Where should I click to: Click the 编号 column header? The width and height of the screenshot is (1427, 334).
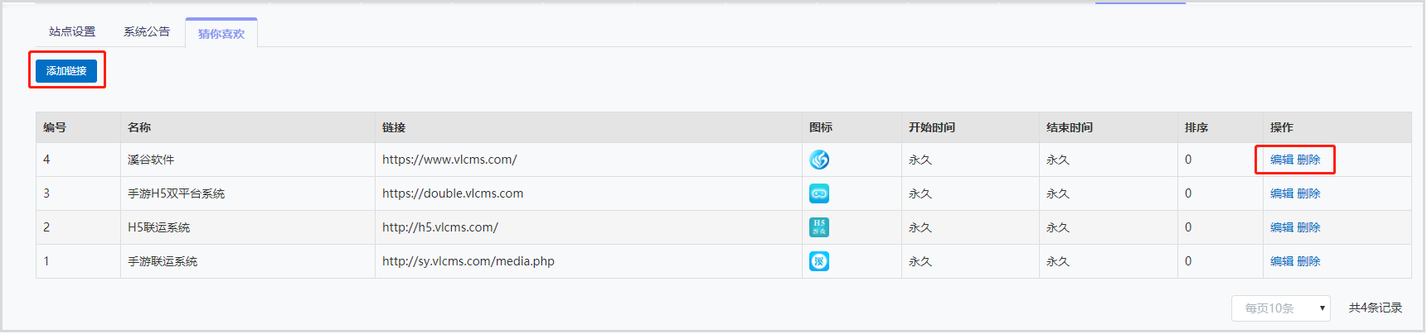click(55, 127)
